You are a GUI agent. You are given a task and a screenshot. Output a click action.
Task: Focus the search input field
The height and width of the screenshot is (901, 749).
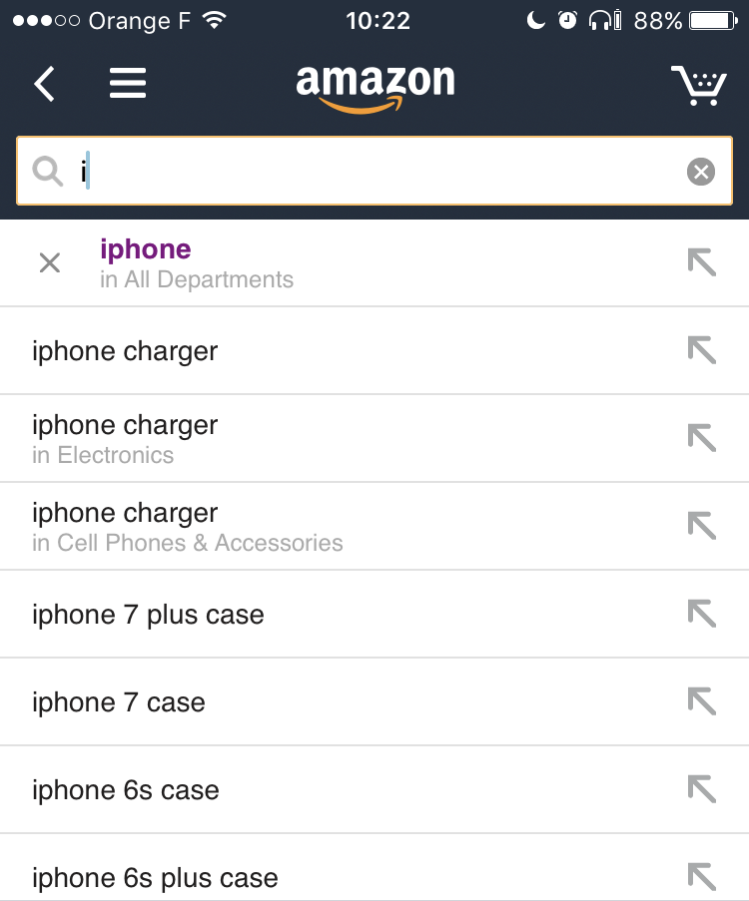[379, 172]
